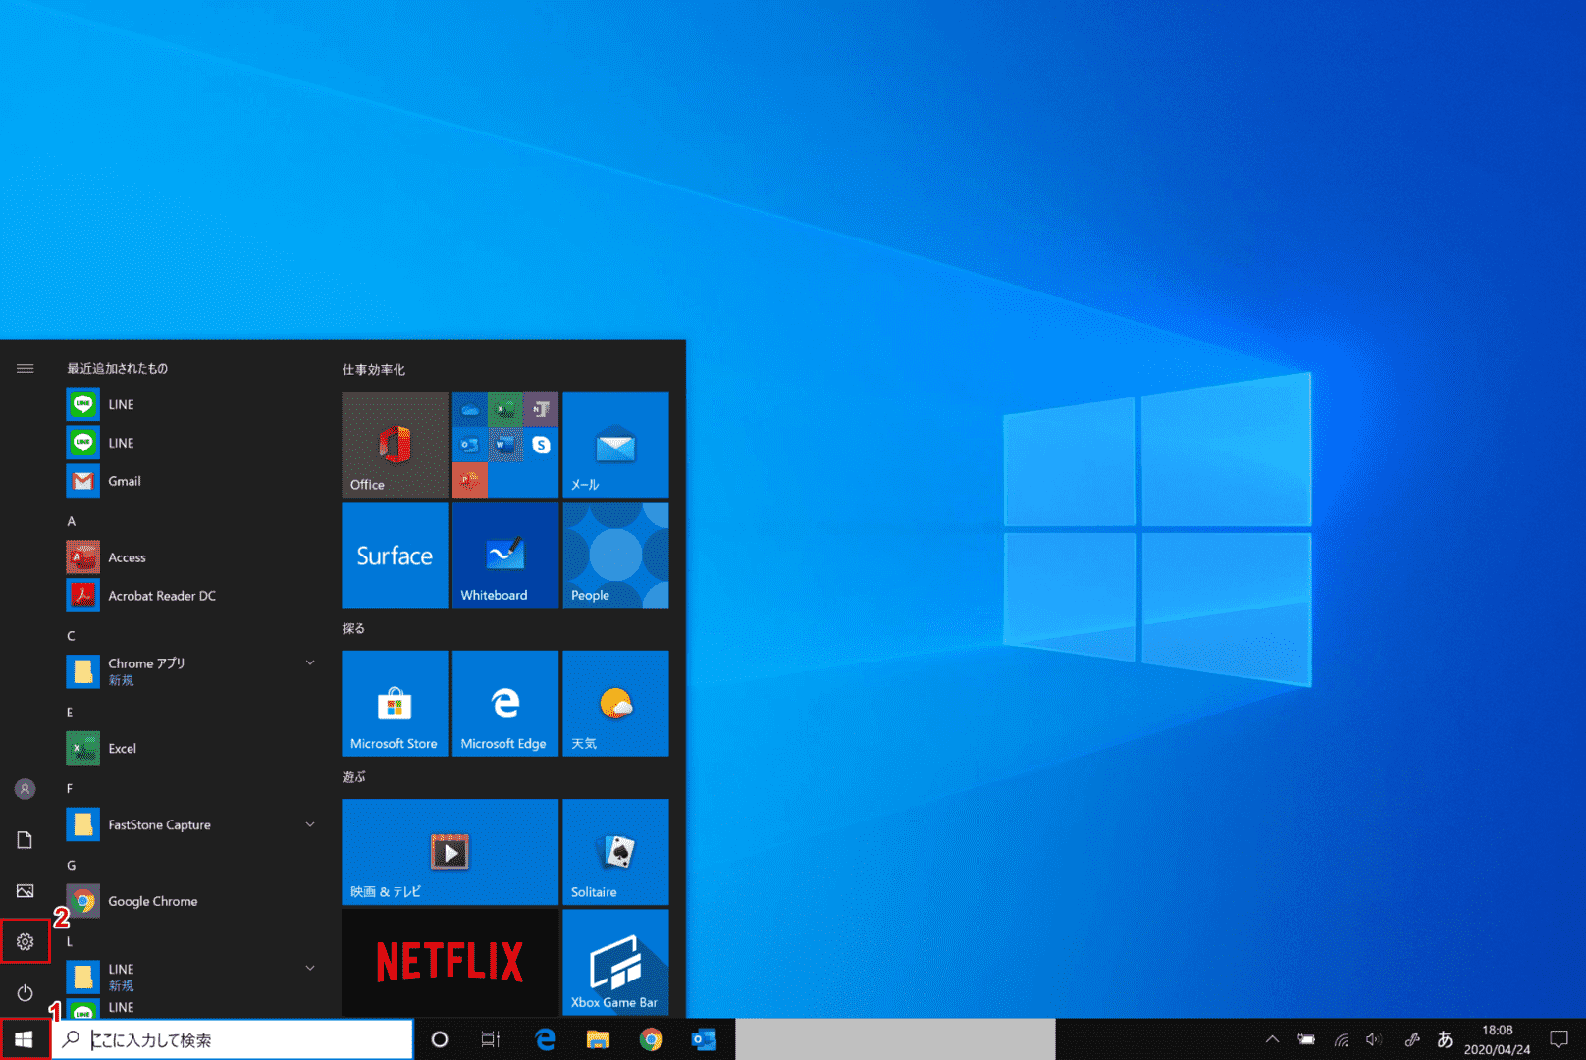Click the volume speaker tray icon
Screen dimensions: 1586x1060
pyautogui.click(x=1374, y=1039)
